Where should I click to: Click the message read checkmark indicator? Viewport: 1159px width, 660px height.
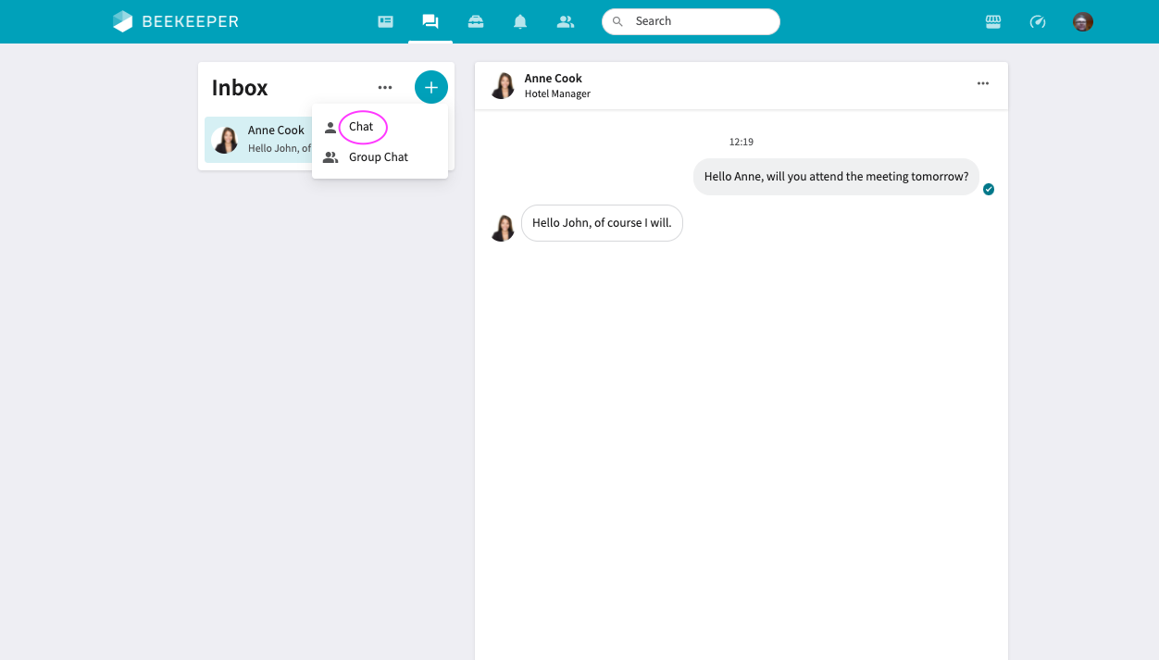(x=989, y=190)
